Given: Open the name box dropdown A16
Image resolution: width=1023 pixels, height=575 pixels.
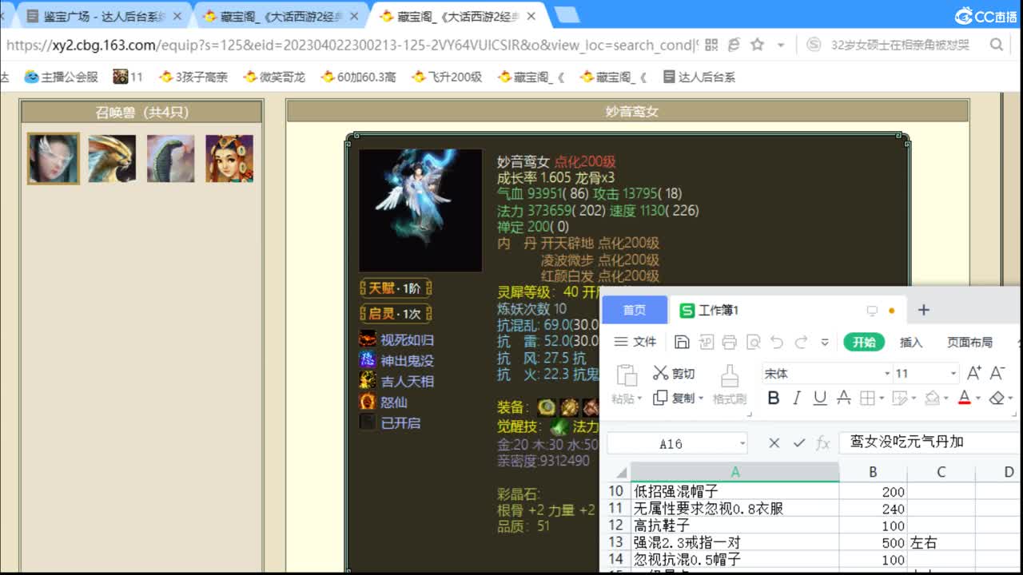Looking at the screenshot, I should (742, 443).
